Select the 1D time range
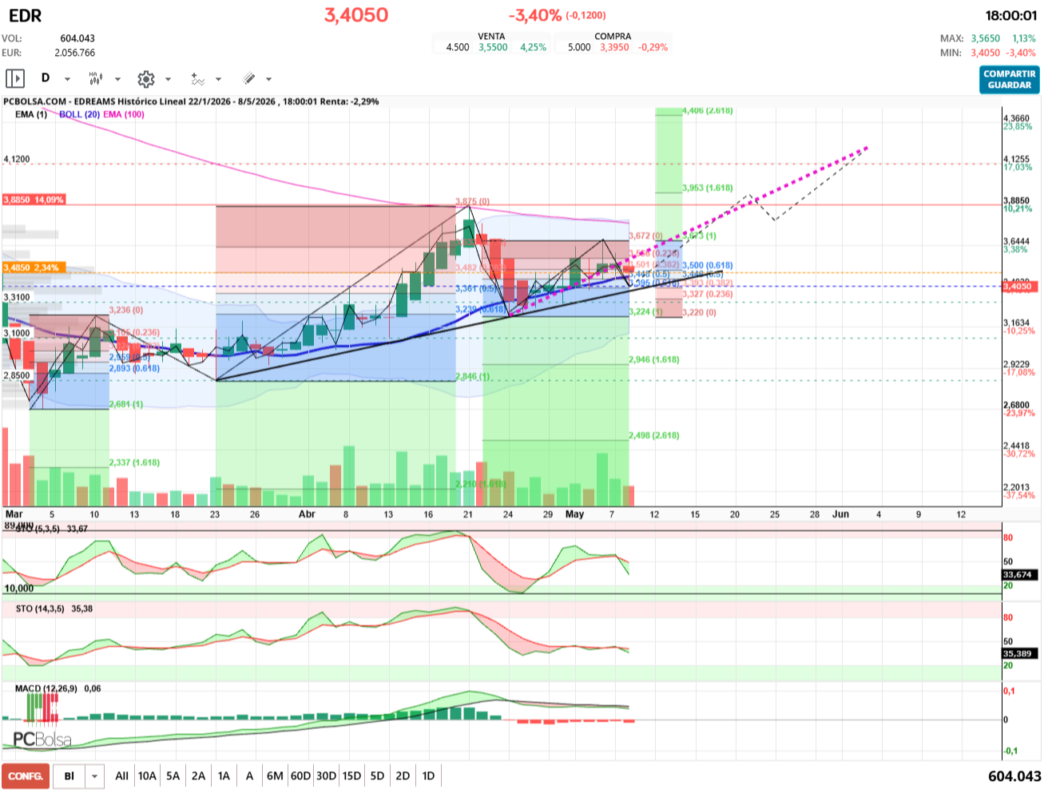 click(x=428, y=776)
